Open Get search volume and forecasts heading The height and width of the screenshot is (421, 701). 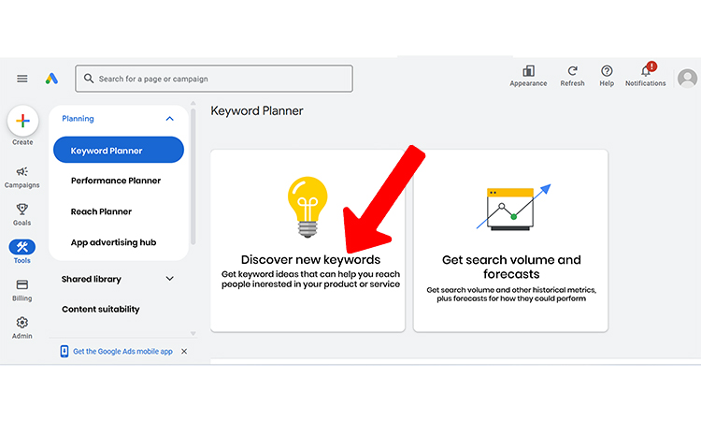pyautogui.click(x=511, y=267)
